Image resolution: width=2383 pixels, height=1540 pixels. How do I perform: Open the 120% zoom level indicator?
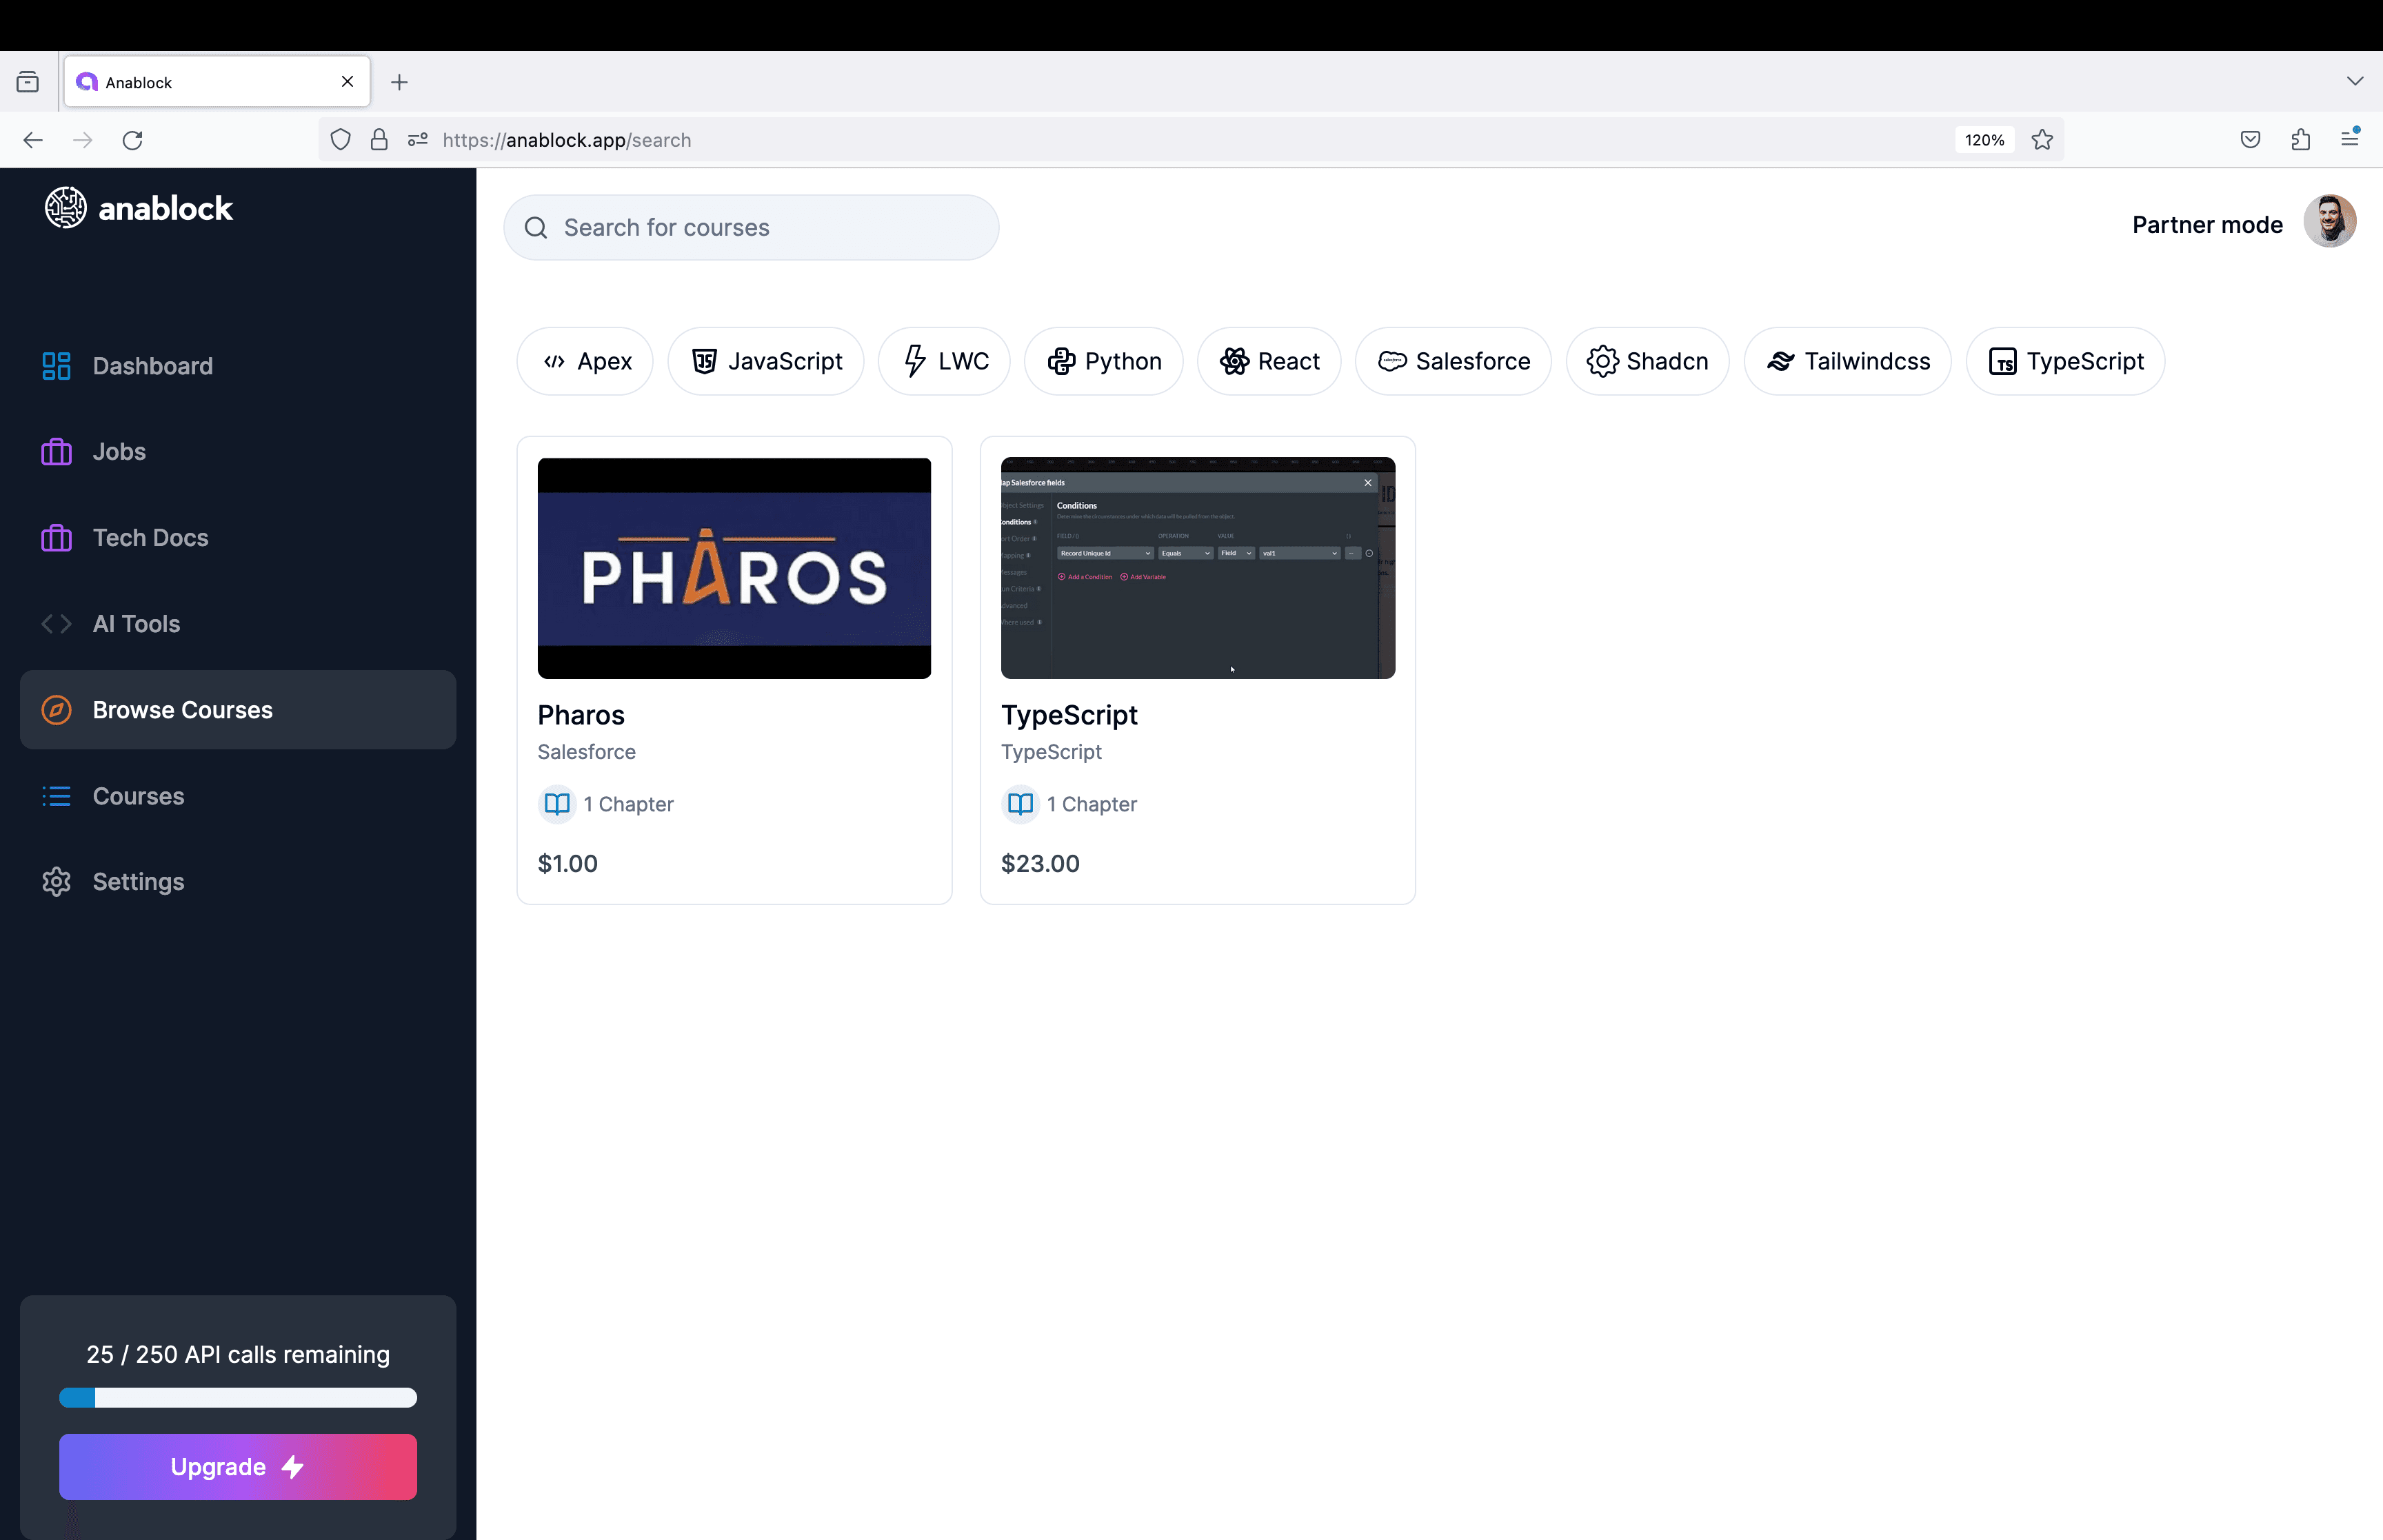tap(1984, 140)
